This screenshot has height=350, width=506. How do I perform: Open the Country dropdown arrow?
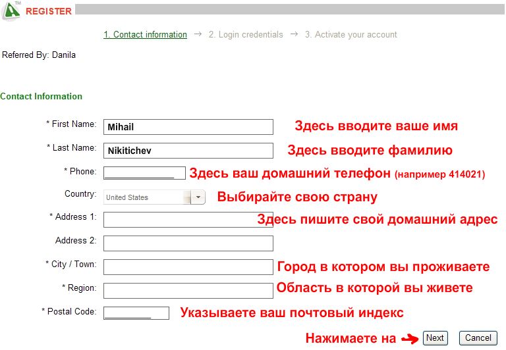(x=198, y=197)
